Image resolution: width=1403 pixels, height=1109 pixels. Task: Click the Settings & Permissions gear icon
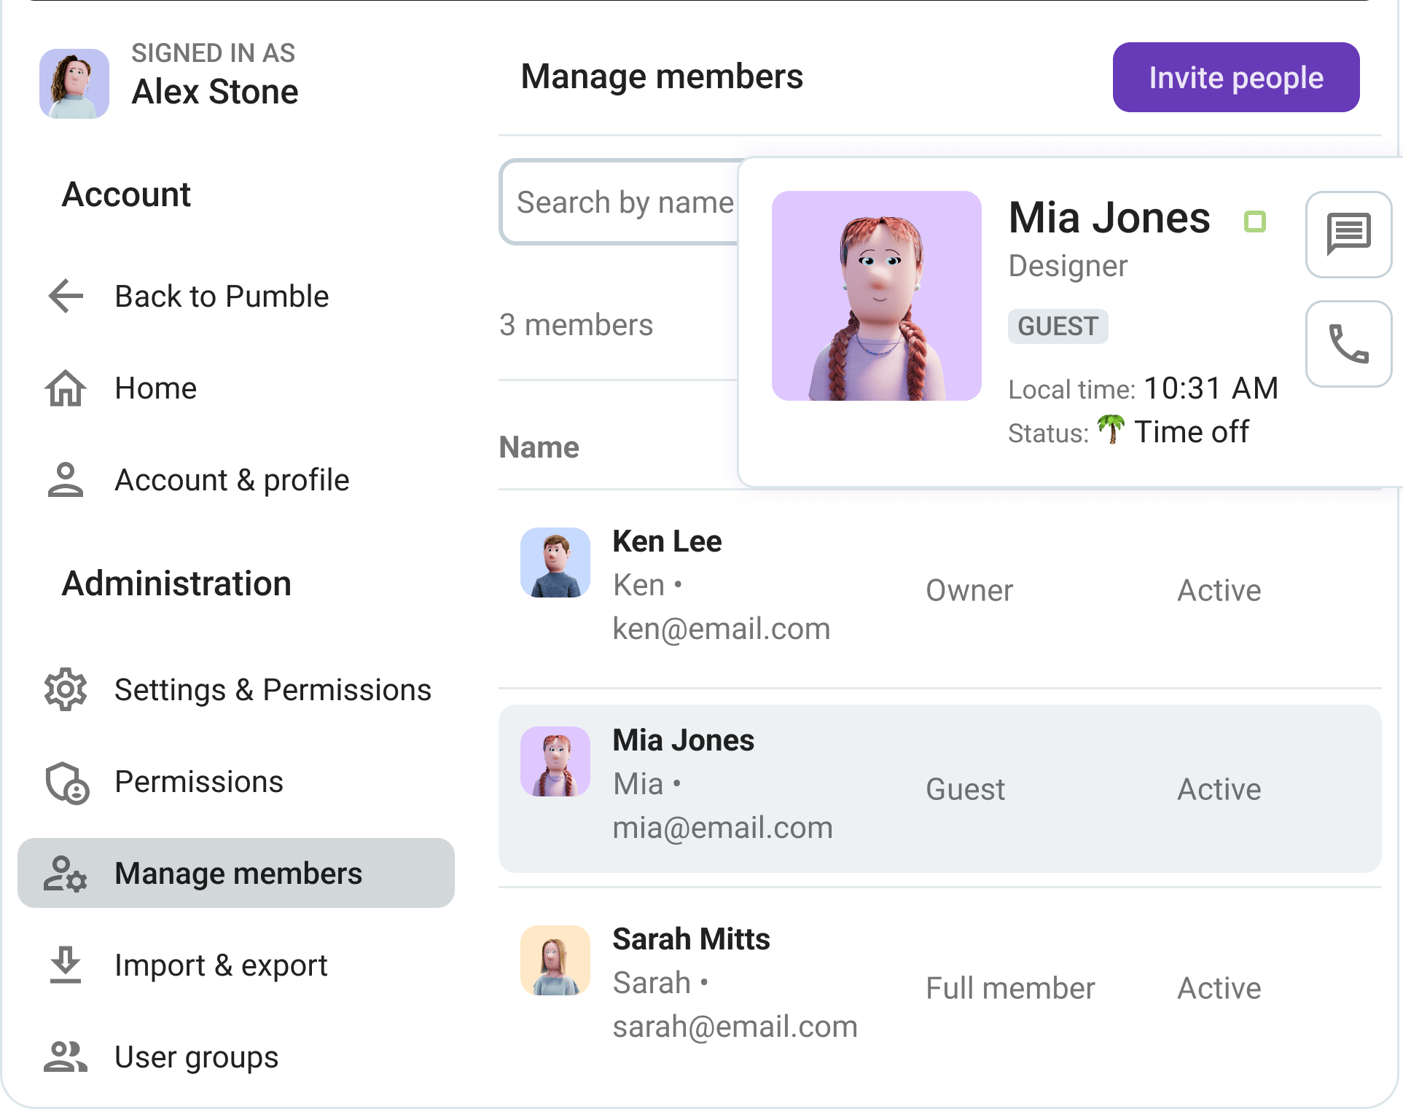66,690
